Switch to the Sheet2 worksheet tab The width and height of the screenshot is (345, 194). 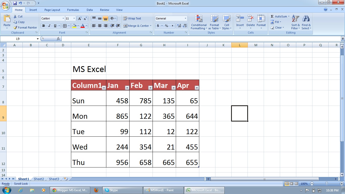point(39,179)
